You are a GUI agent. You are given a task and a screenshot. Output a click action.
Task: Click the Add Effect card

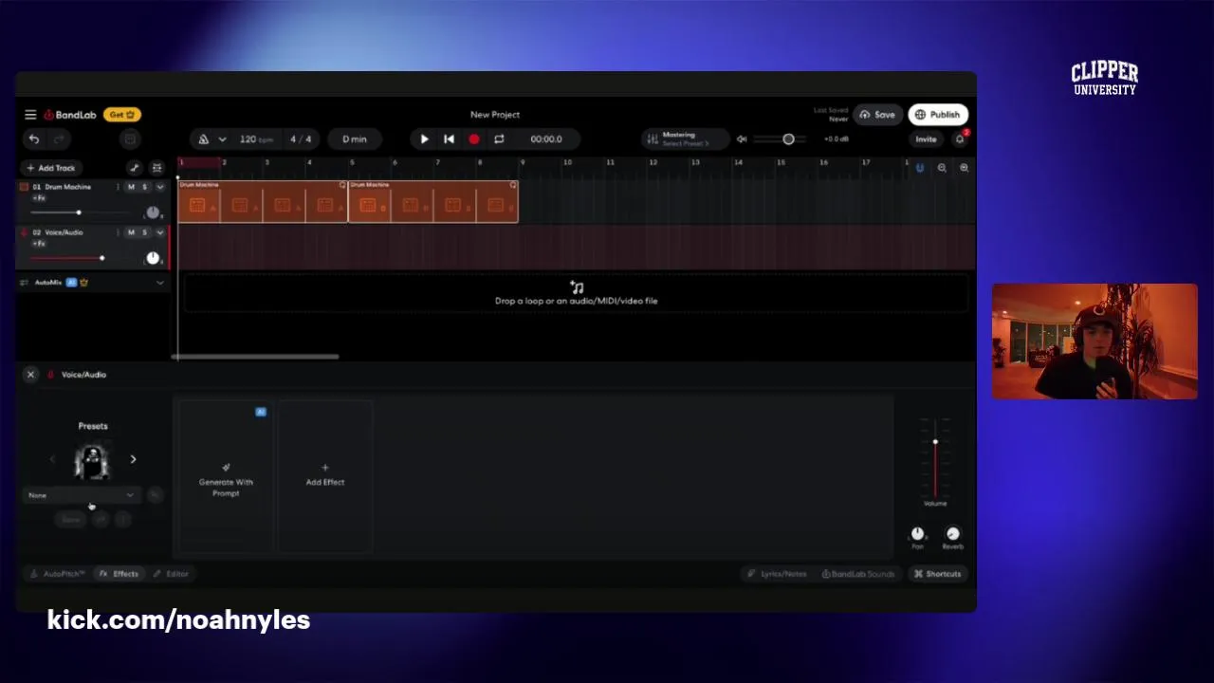click(x=325, y=476)
